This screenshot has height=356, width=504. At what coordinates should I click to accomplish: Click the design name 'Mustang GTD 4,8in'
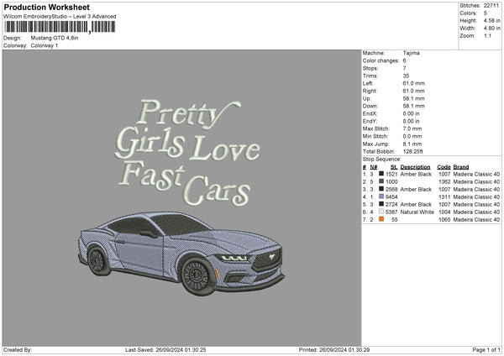pyautogui.click(x=55, y=38)
